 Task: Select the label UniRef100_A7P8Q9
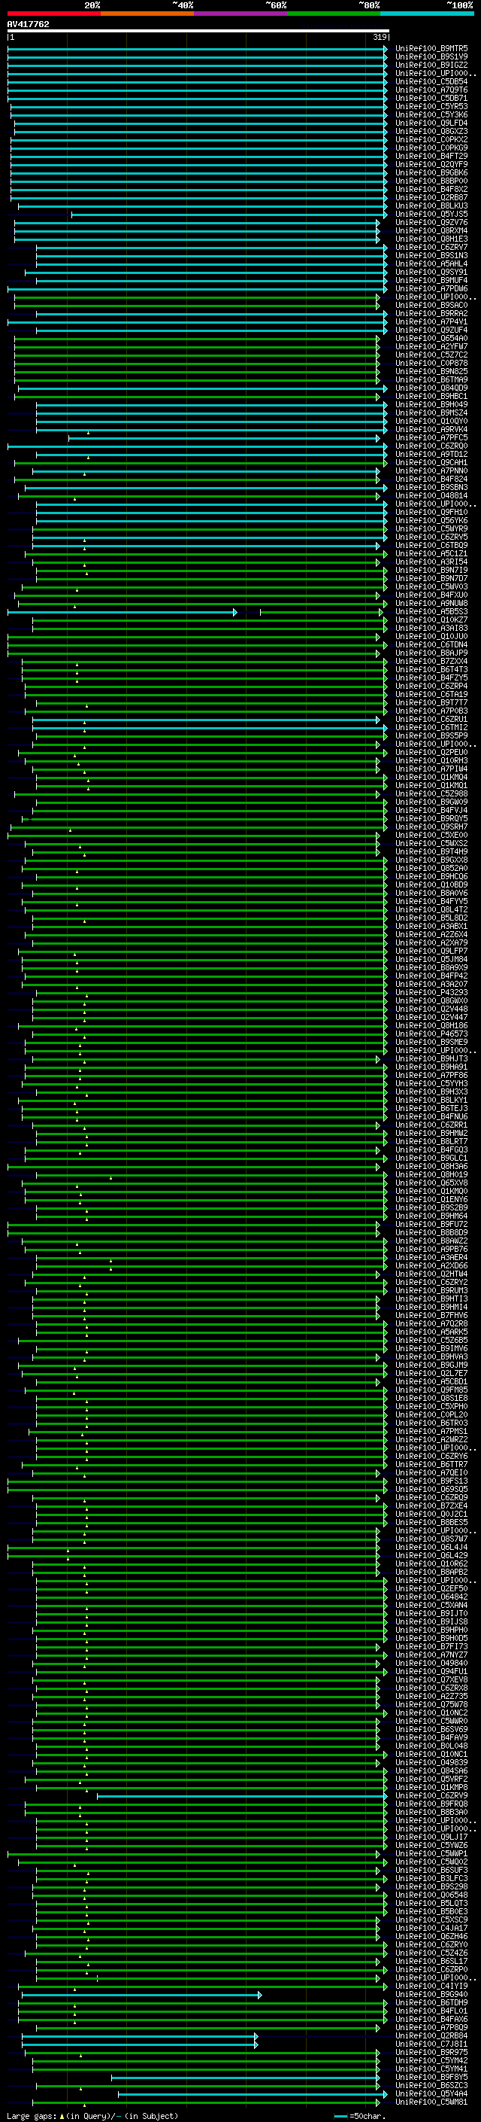coord(431,2027)
